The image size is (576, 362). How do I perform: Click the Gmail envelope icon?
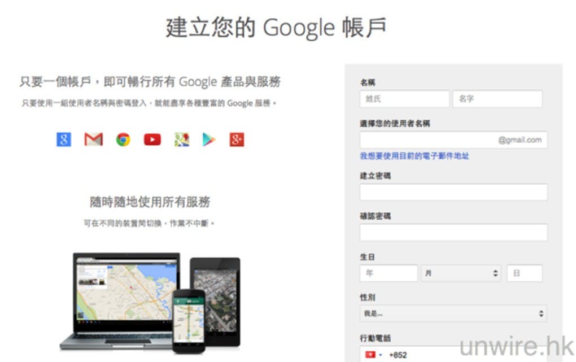coord(93,139)
